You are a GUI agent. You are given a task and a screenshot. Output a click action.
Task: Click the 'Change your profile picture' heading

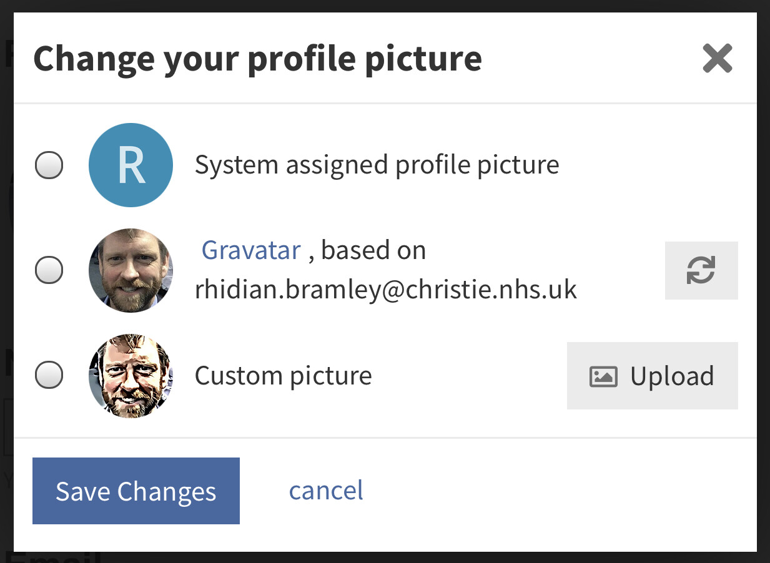coord(257,58)
